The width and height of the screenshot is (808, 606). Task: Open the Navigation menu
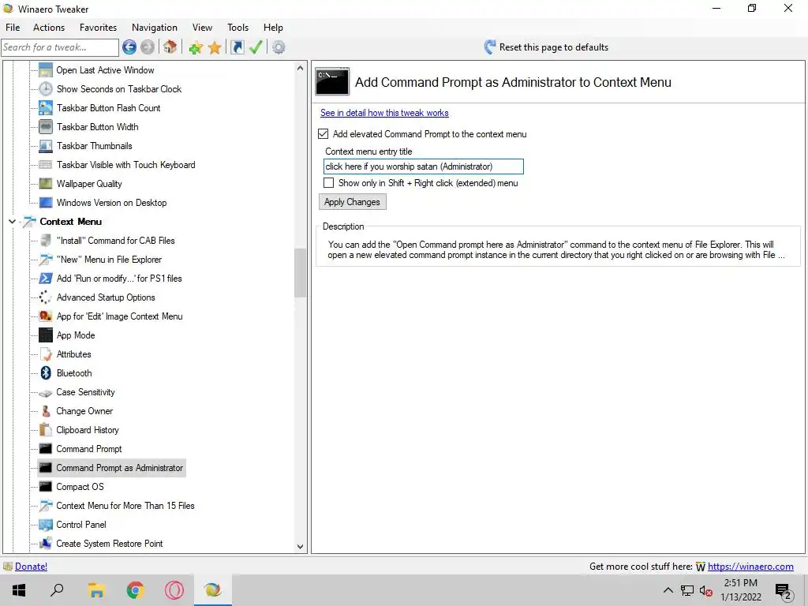(155, 28)
